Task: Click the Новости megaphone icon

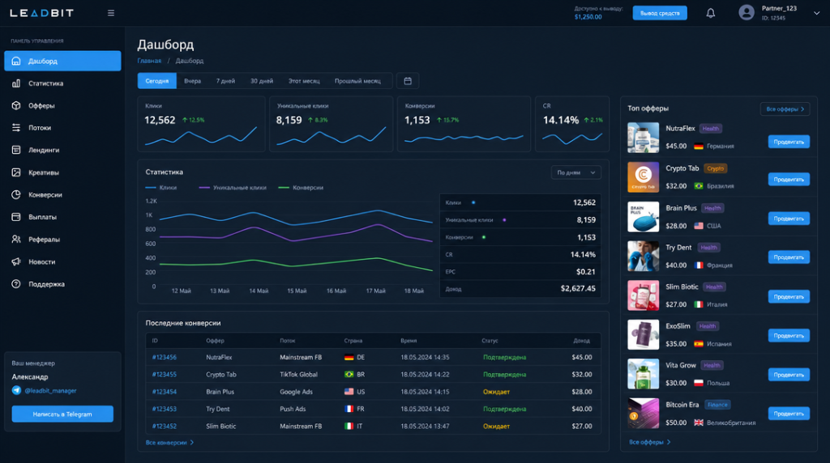Action: (16, 261)
